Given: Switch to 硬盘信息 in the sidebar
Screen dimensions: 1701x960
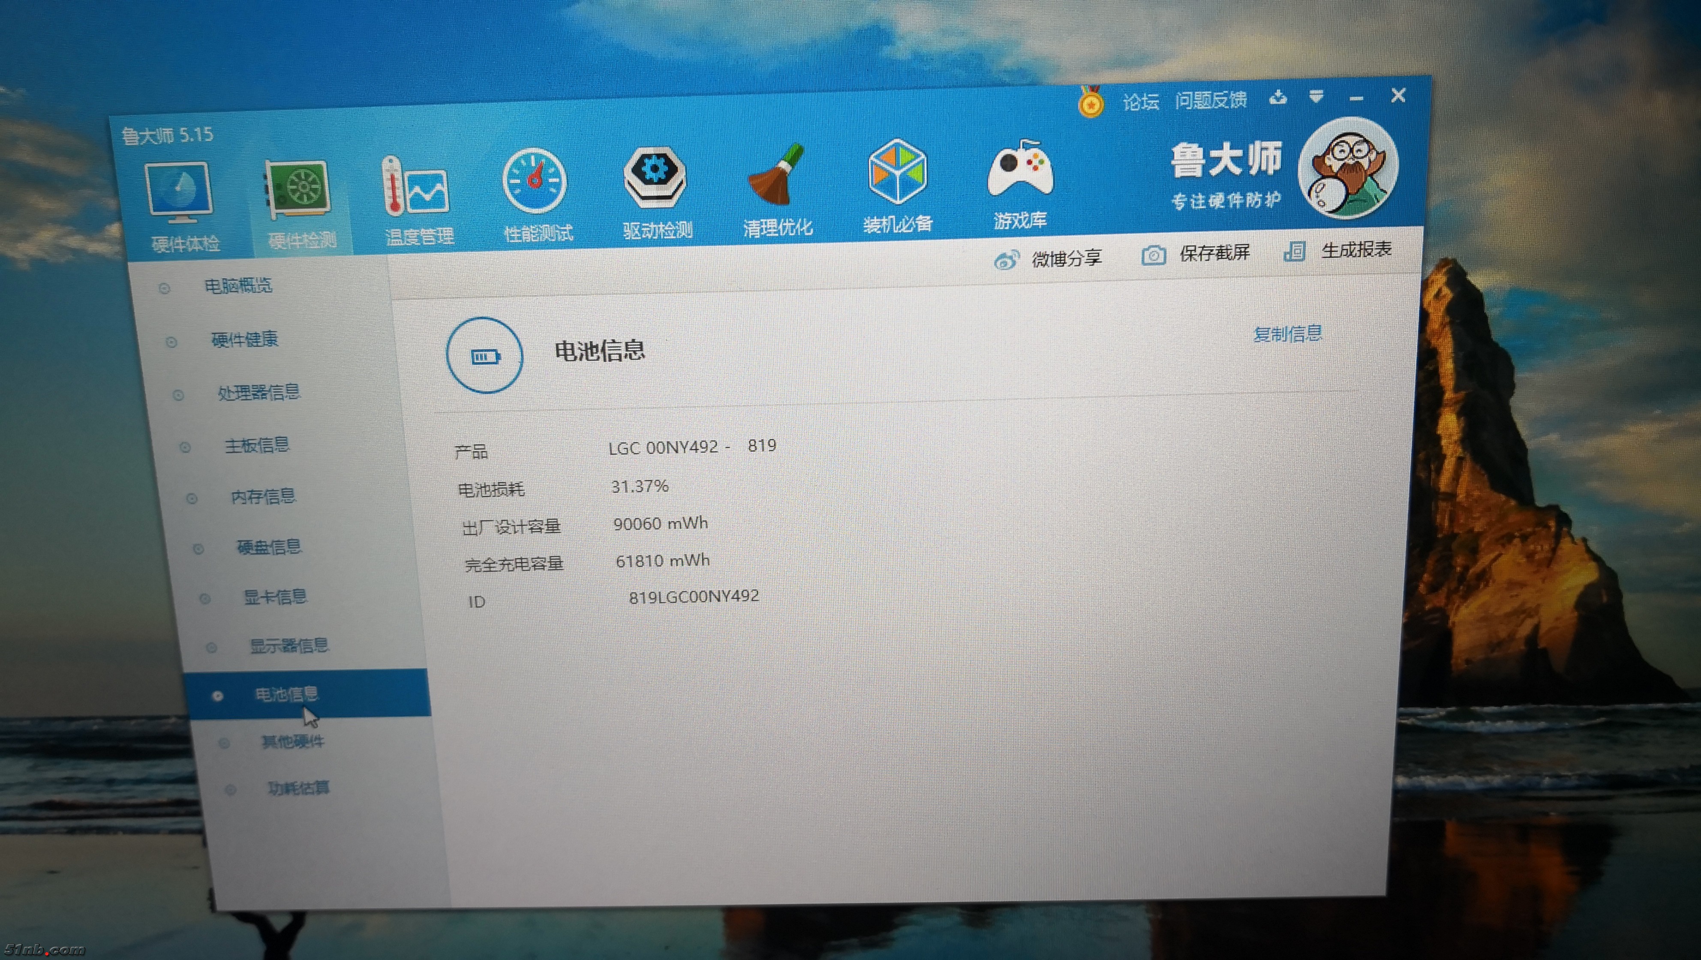Looking at the screenshot, I should pos(269,547).
